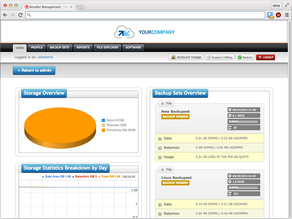Screen dimensions: 292x219
Task: Click BACKUP MISSED badge under Linux Backupset
Action: click(x=176, y=183)
